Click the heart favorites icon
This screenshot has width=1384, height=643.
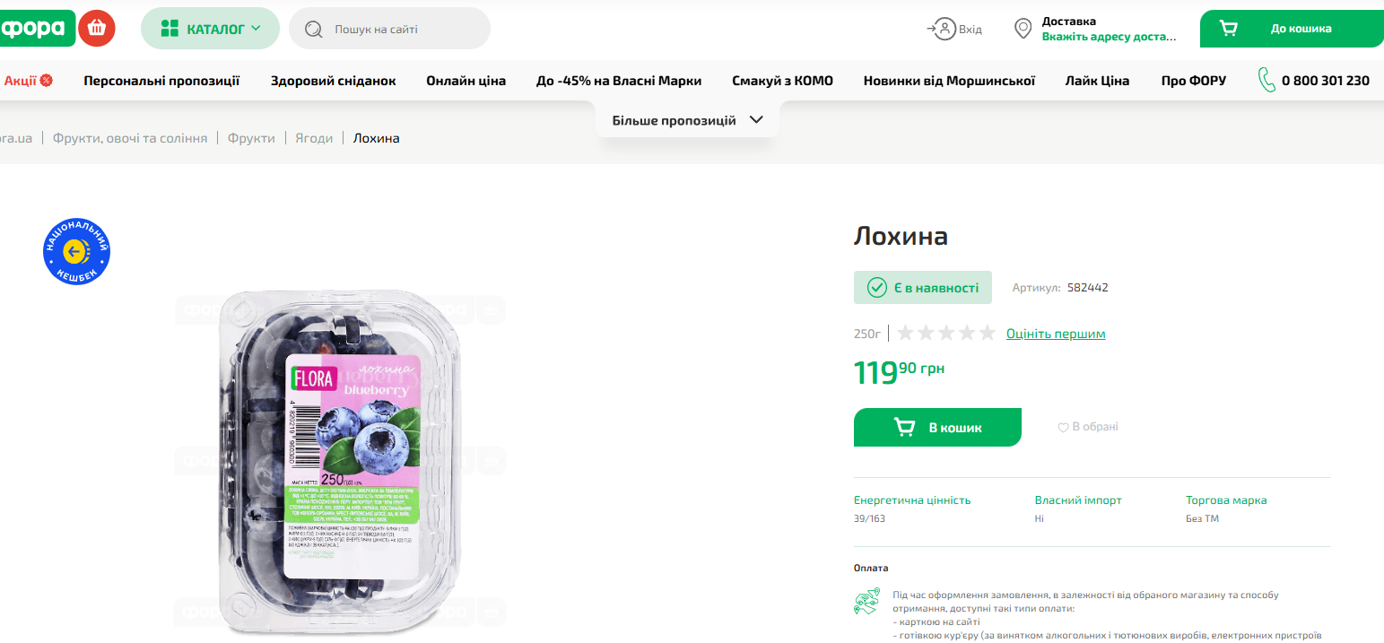pyautogui.click(x=1063, y=428)
